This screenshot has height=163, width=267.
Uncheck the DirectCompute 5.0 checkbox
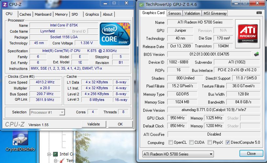pyautogui.click(x=228, y=142)
